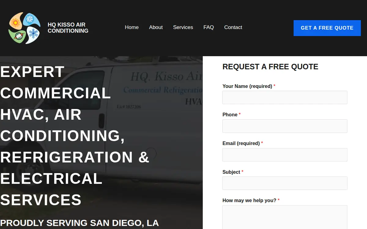Select the Email text box
The image size is (367, 229).
(x=285, y=155)
